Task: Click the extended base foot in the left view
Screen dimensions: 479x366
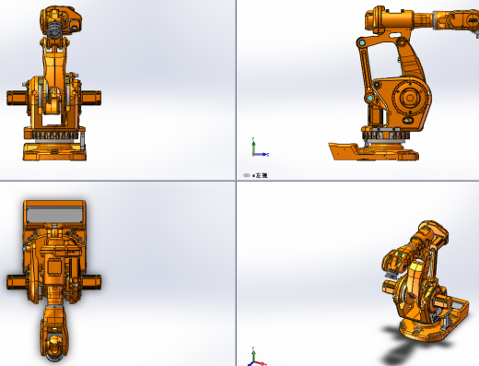Action: [x=344, y=151]
